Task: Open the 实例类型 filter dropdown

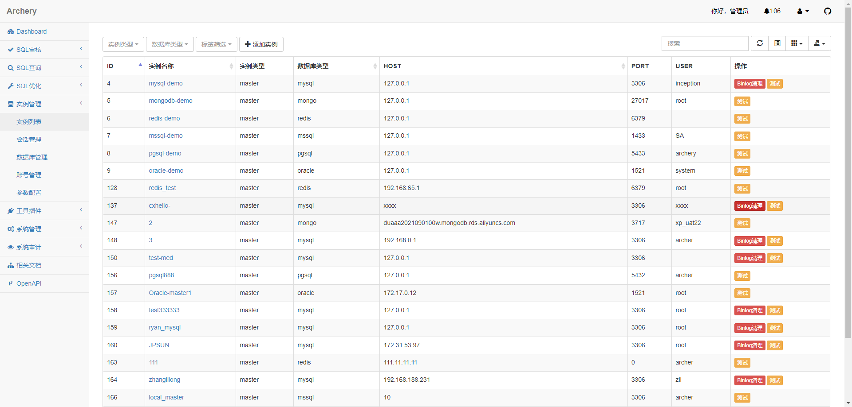Action: (123, 44)
